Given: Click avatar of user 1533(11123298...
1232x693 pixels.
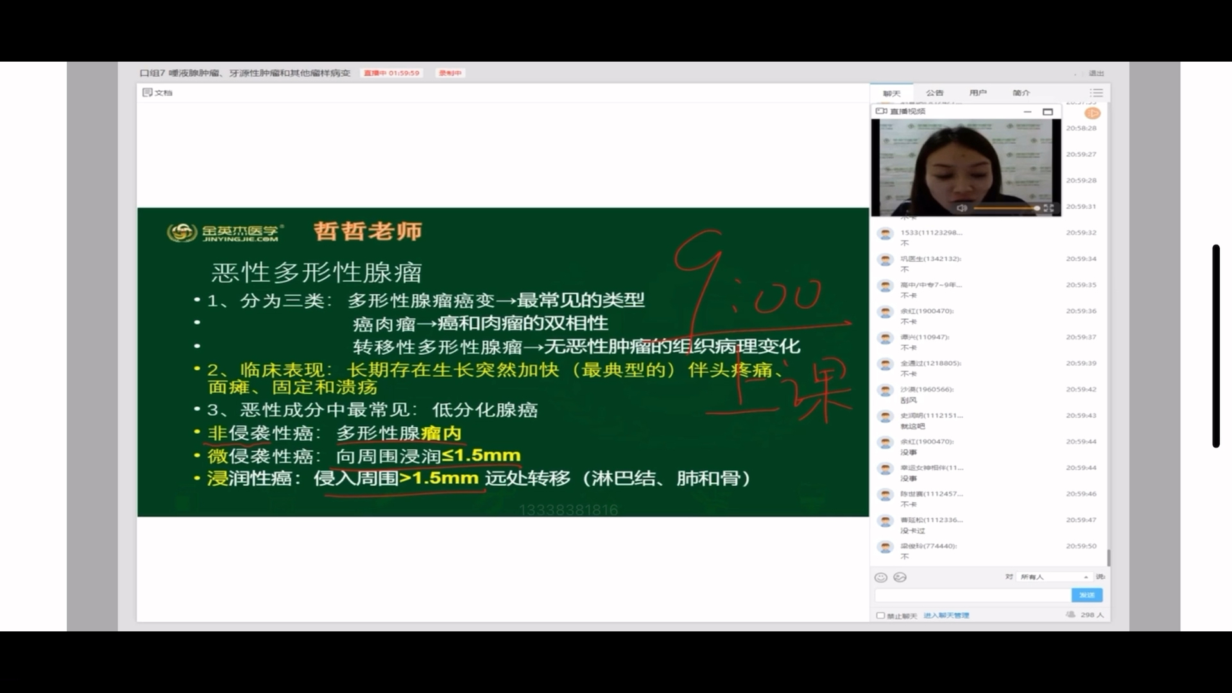Looking at the screenshot, I should [x=886, y=234].
